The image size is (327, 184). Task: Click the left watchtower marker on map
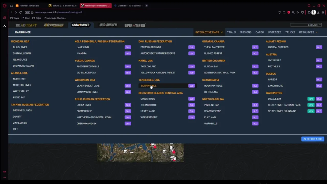125,151
